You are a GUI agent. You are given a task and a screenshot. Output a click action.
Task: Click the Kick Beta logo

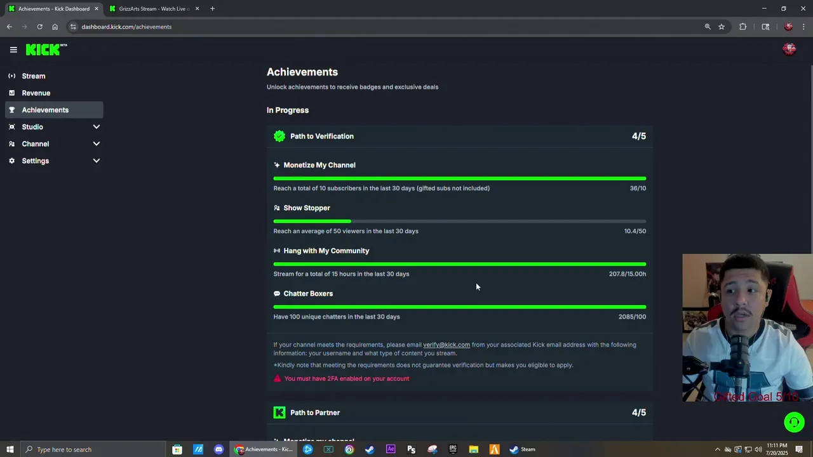click(x=46, y=50)
